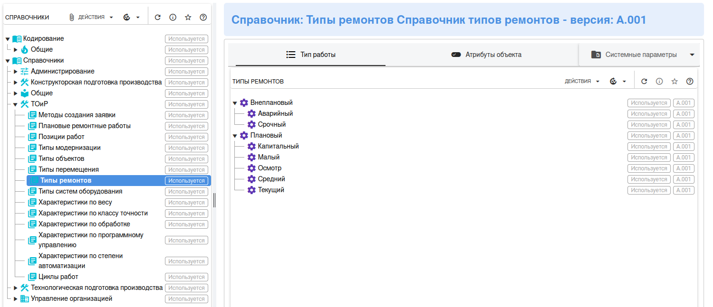Open the ДЕЙСТВИЯ menu in the left panel

[95, 17]
